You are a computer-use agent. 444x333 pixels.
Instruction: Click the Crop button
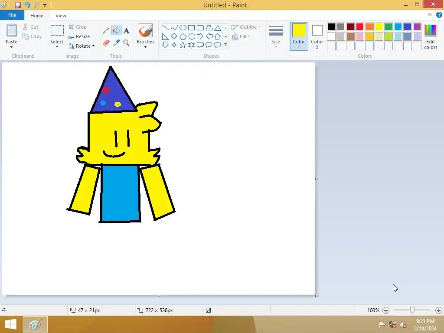tap(78, 27)
